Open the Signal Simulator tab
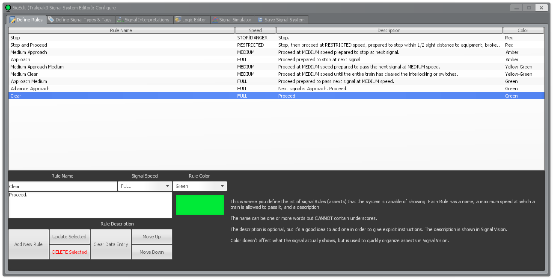 point(232,20)
